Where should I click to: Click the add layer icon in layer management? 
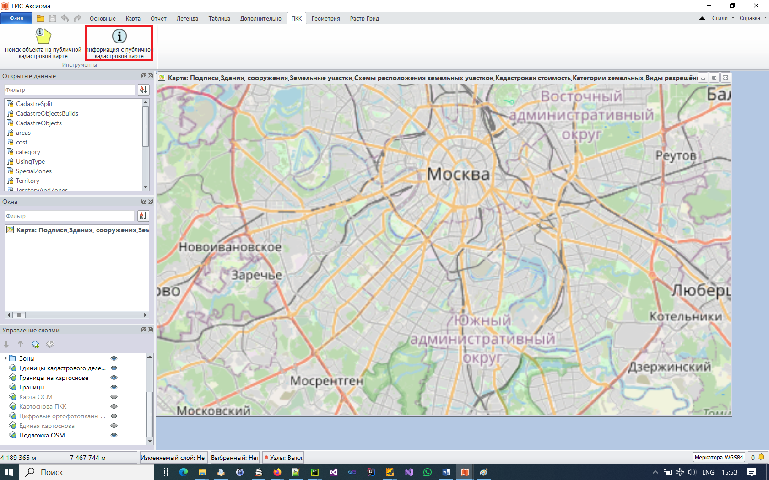35,344
